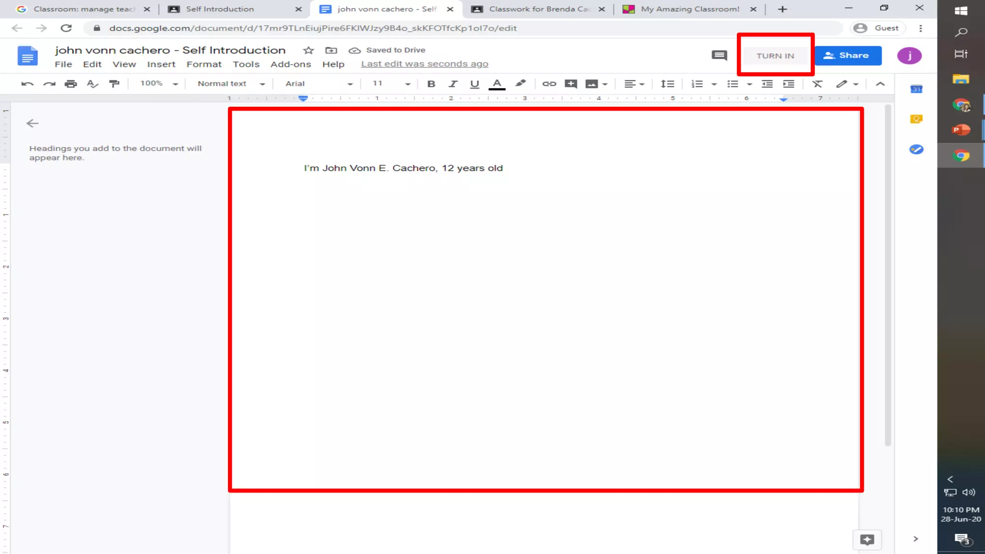The width and height of the screenshot is (985, 554).
Task: Hide the side panel chevron
Action: click(916, 539)
